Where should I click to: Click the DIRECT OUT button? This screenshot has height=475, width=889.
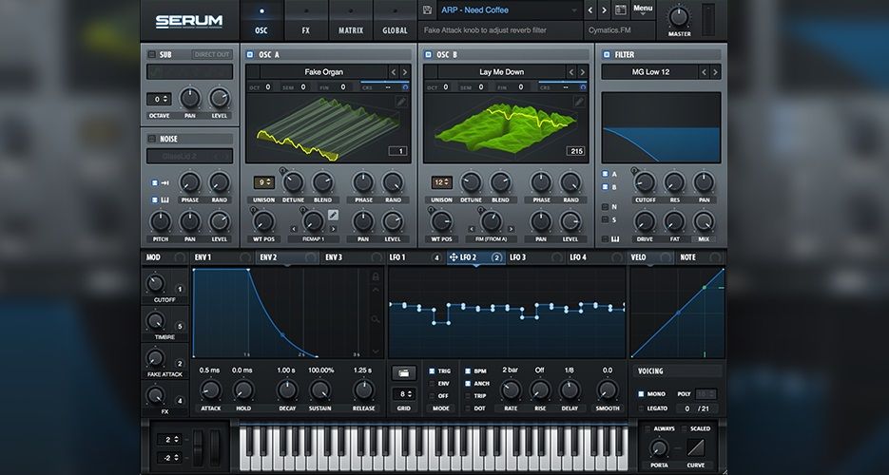[x=213, y=55]
